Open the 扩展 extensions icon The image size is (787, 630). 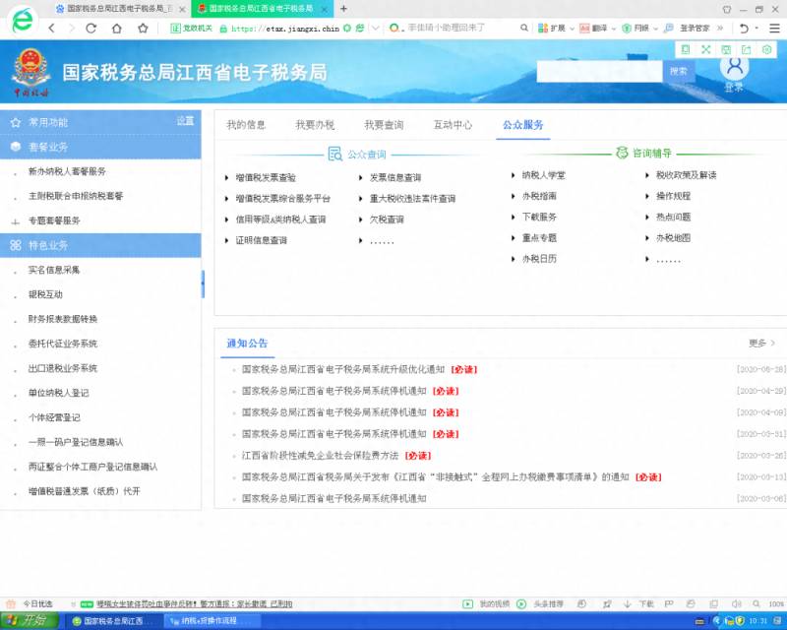543,29
